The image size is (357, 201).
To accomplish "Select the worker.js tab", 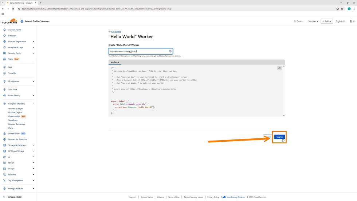I will 115,62.
